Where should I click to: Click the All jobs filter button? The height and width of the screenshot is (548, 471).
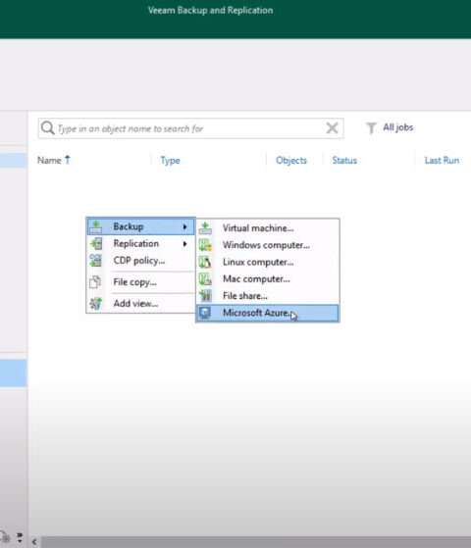pyautogui.click(x=390, y=127)
